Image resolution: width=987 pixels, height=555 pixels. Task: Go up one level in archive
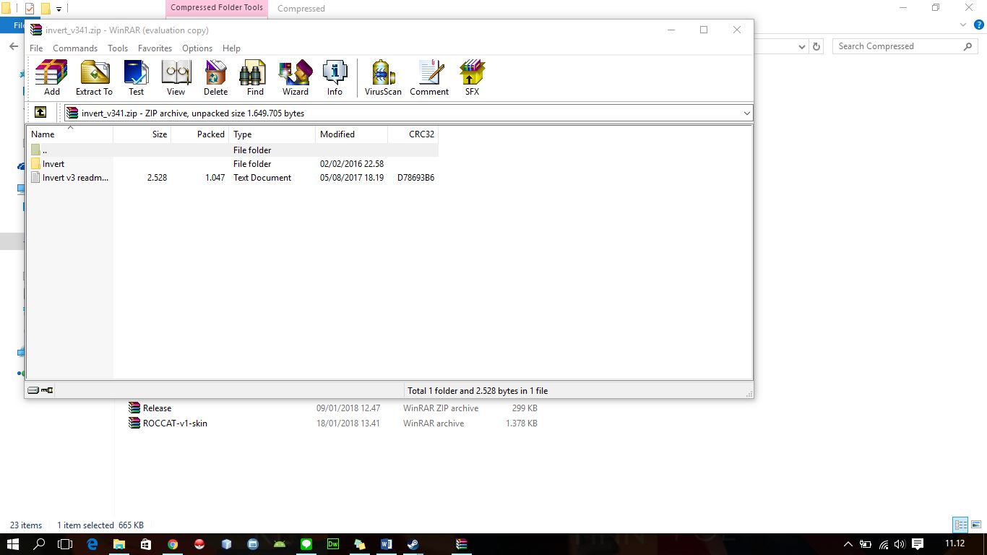[x=40, y=113]
